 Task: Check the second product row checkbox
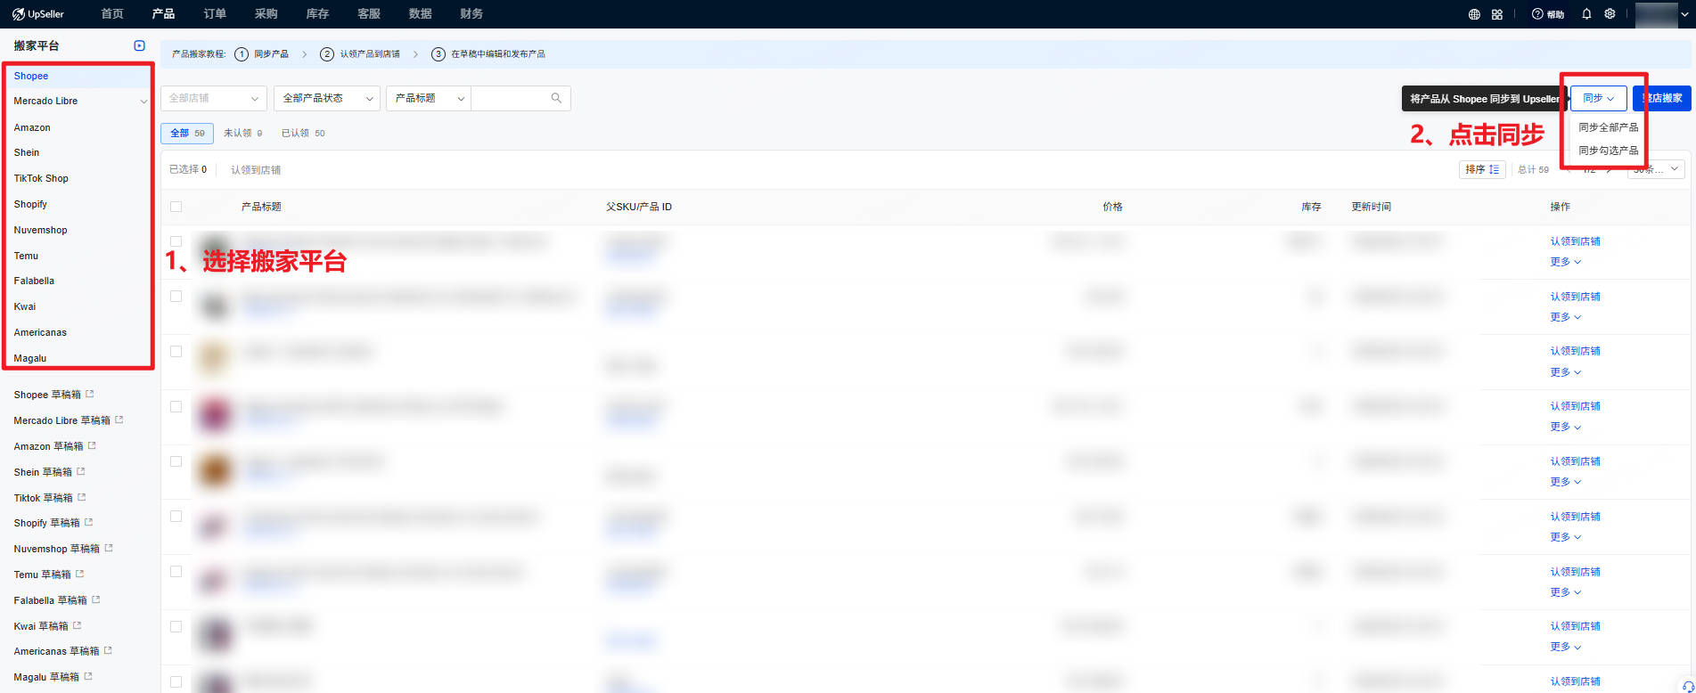point(176,297)
